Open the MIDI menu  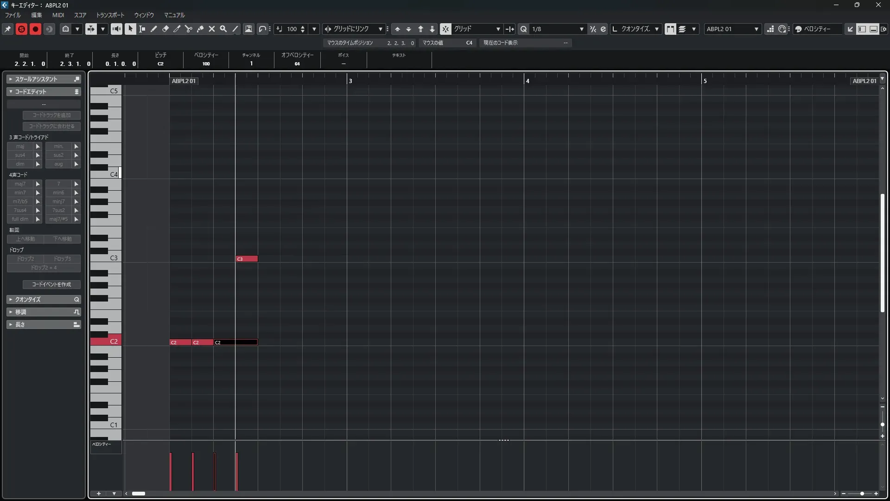coord(58,15)
